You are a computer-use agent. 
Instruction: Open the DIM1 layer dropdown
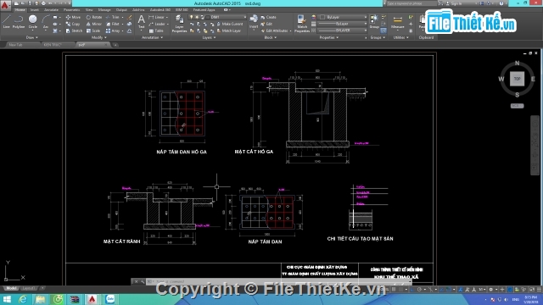[x=226, y=17]
